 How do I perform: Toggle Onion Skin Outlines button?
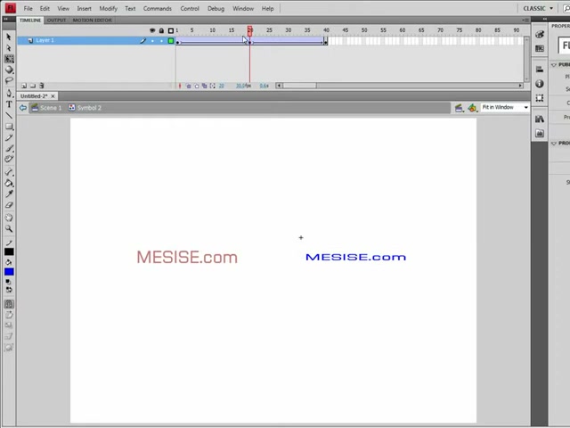(196, 86)
